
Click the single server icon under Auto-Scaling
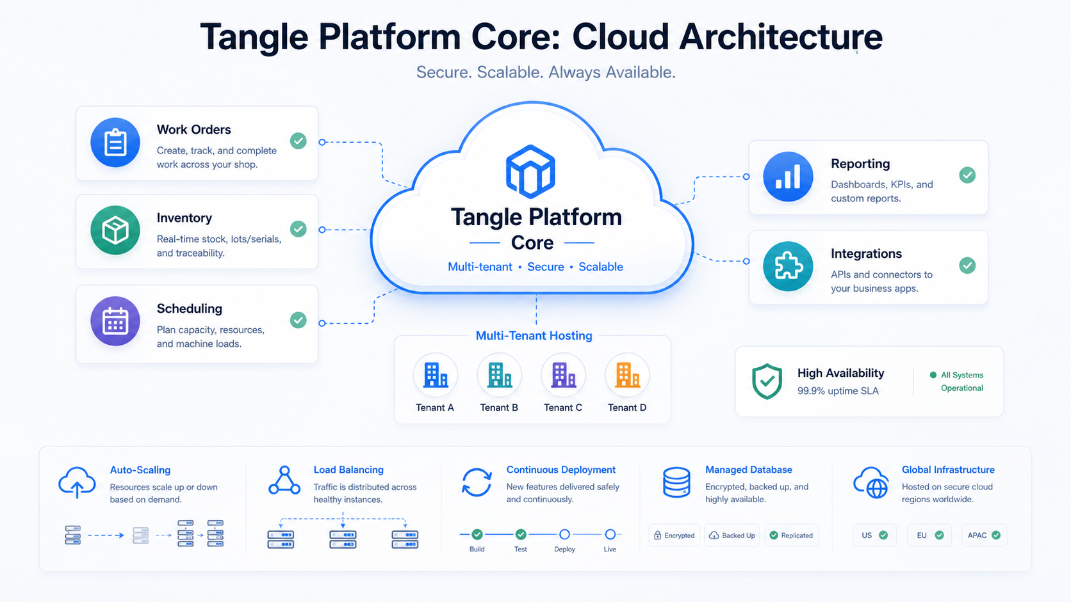[73, 535]
